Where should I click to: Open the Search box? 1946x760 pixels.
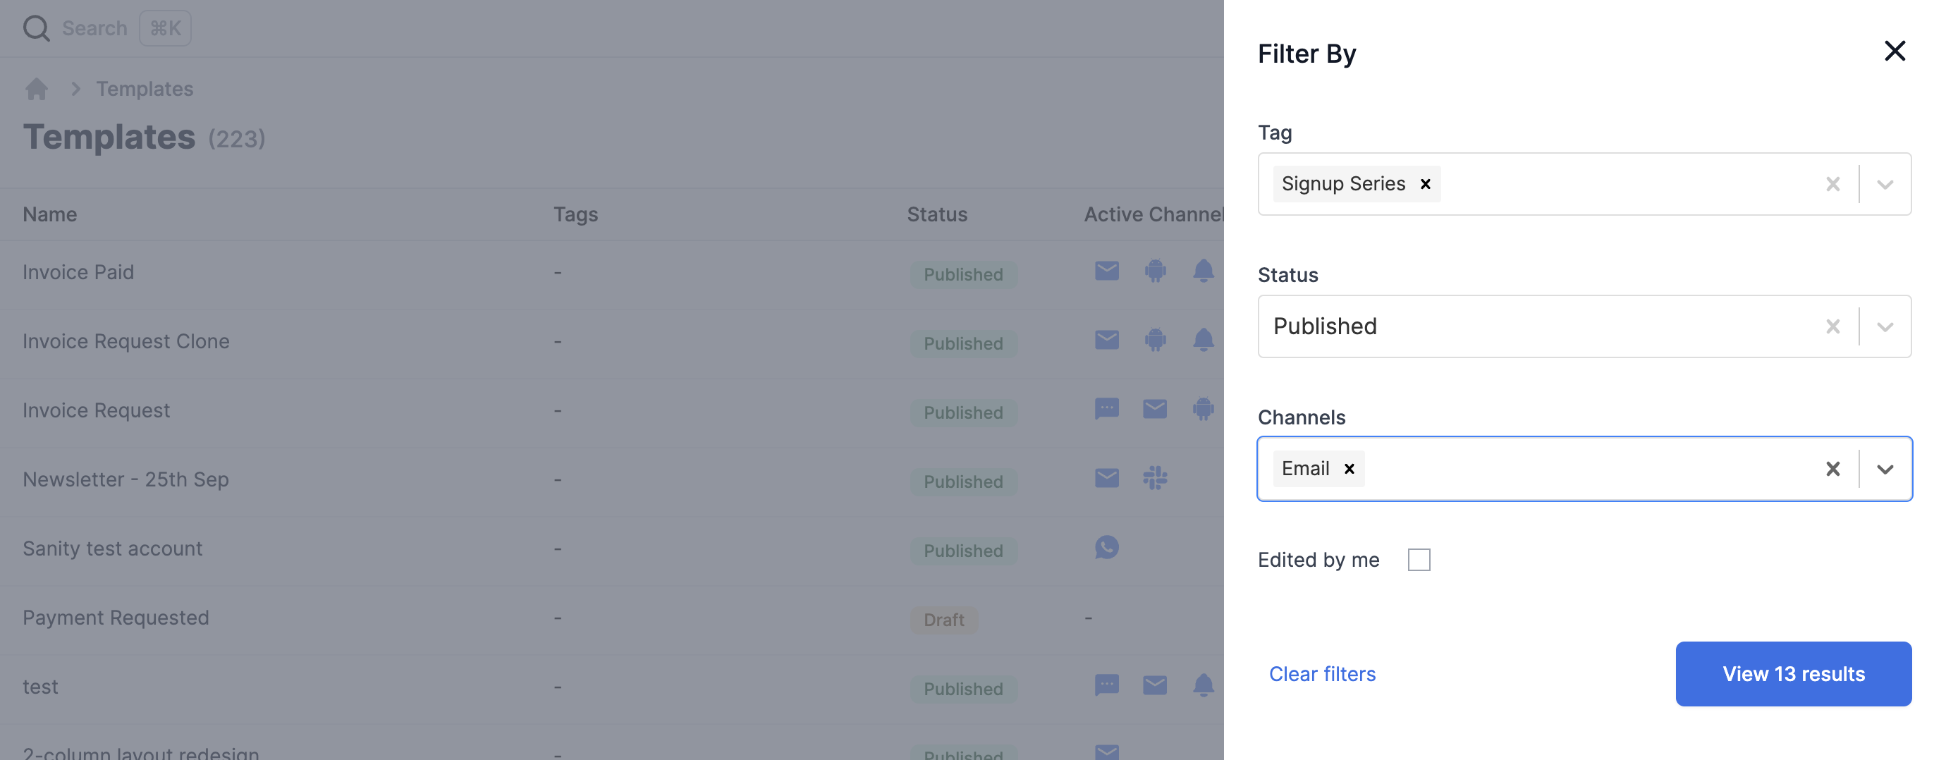(x=94, y=29)
